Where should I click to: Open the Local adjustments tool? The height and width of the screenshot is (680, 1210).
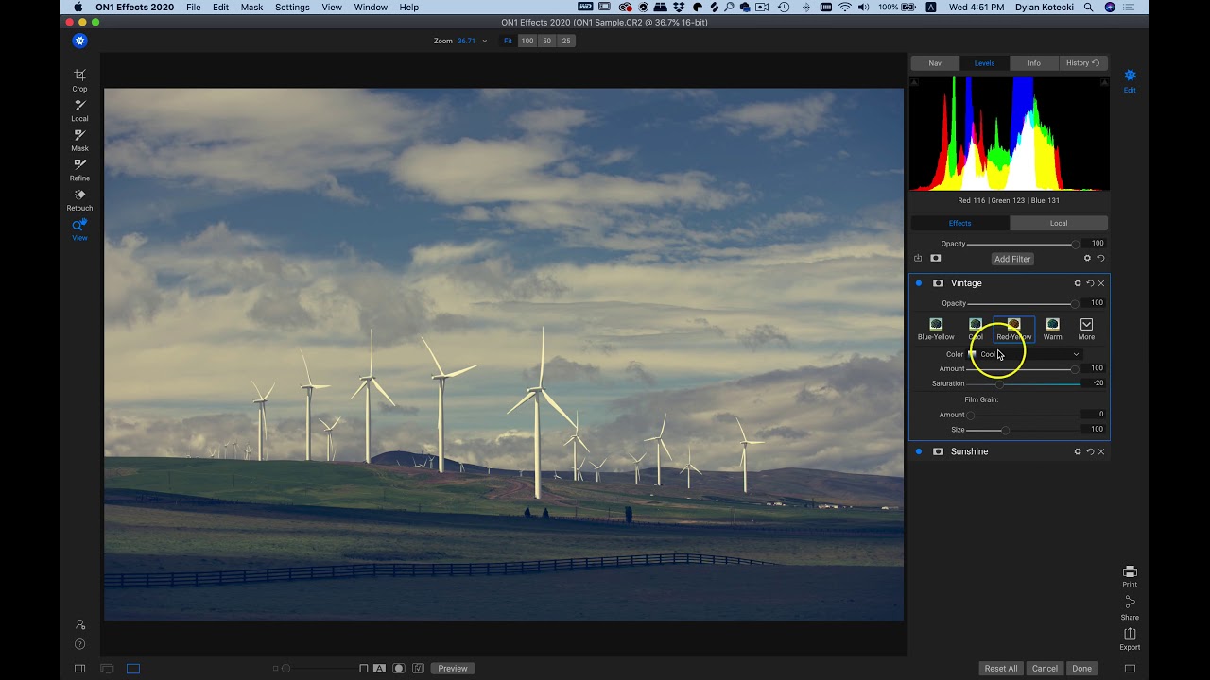[x=79, y=110]
